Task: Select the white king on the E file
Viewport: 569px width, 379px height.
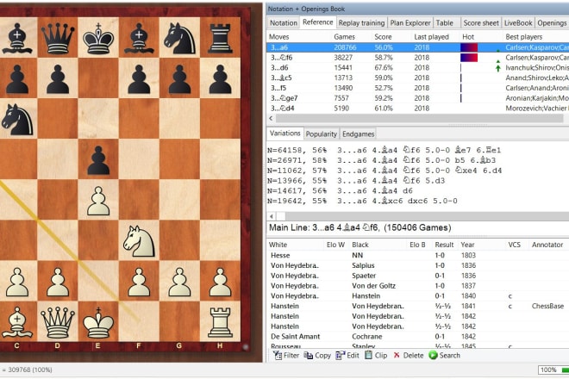Action: [x=98, y=322]
